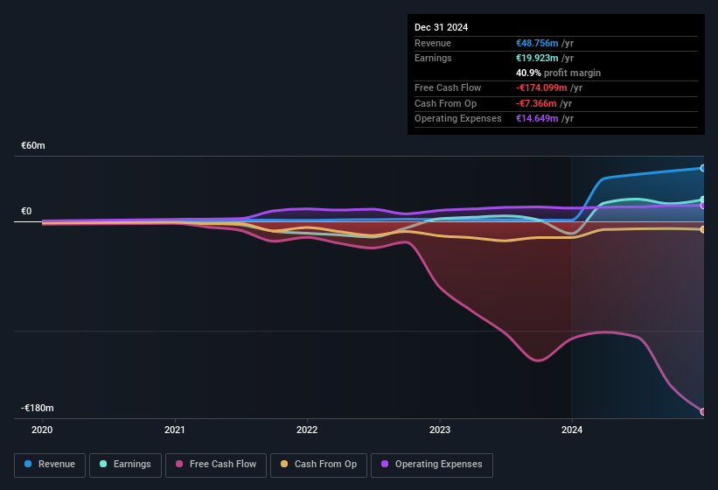Toggle the Operating Expenses legend button

pos(432,465)
